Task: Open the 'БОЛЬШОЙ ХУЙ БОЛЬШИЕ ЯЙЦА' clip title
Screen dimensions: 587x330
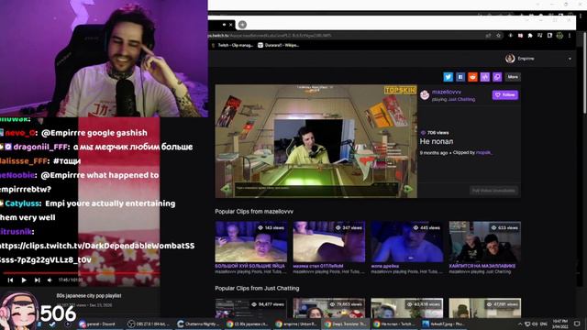Action: point(249,266)
